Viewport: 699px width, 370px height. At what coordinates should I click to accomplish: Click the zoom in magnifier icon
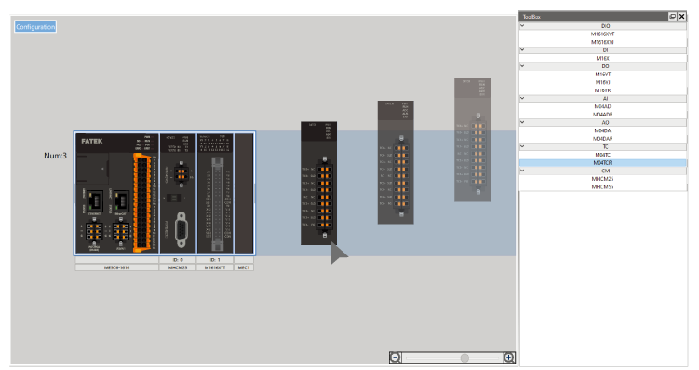click(508, 358)
